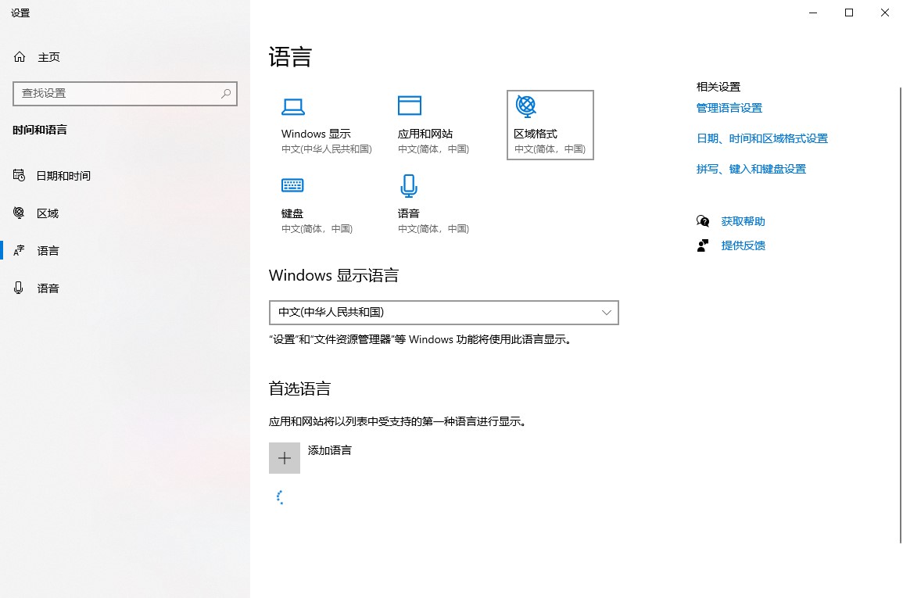
Task: Open 日期和时间 in the sidebar
Action: pos(63,176)
